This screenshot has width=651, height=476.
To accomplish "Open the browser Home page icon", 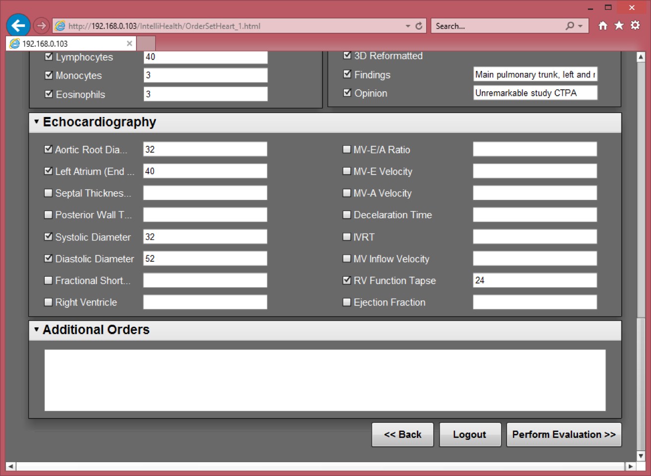I will (602, 26).
